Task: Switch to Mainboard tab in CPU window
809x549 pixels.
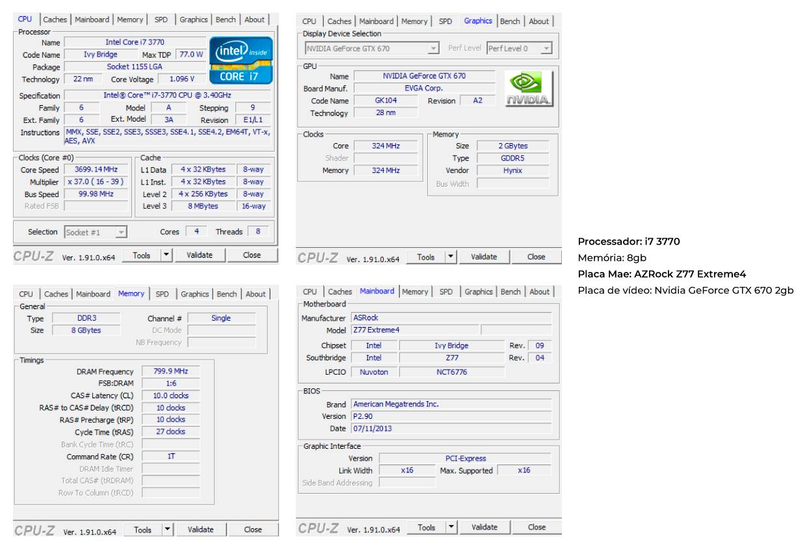Action: click(92, 20)
